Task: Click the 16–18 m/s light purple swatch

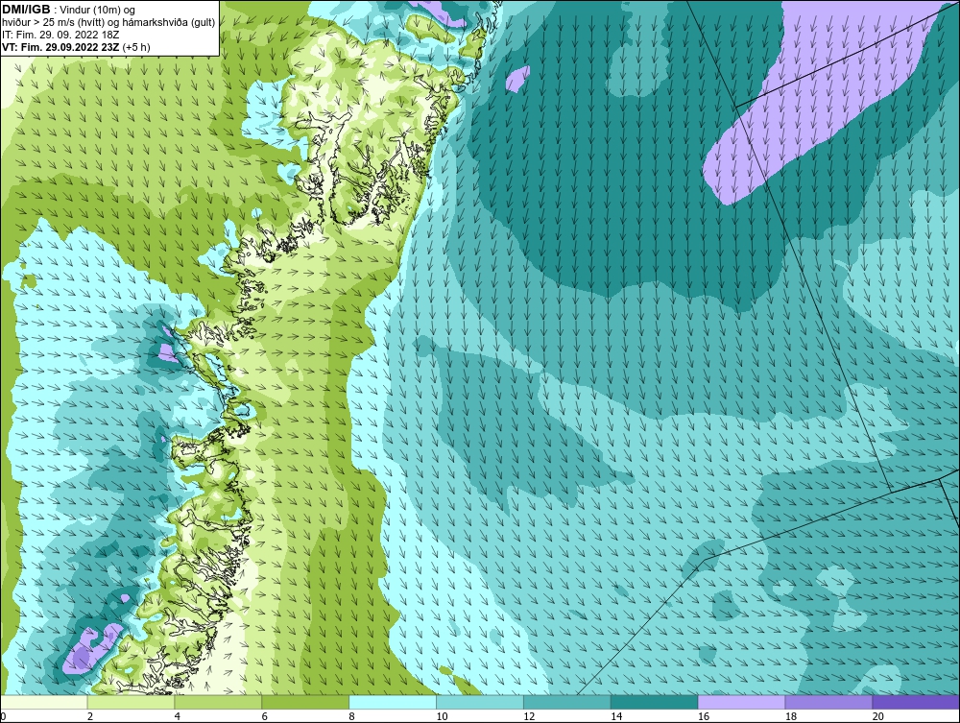Action: click(741, 702)
